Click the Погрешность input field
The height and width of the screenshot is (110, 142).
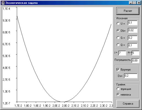pos(135,61)
